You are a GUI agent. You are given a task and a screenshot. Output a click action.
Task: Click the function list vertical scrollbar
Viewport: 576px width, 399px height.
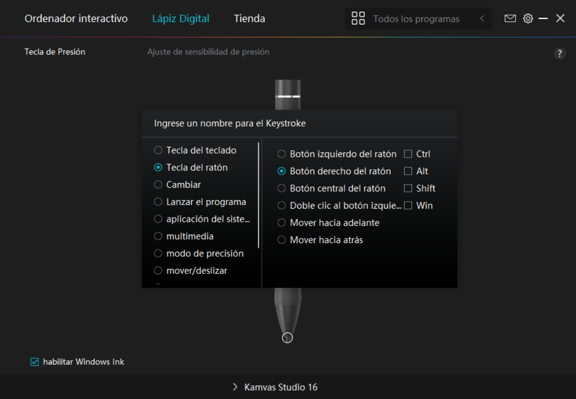click(259, 195)
